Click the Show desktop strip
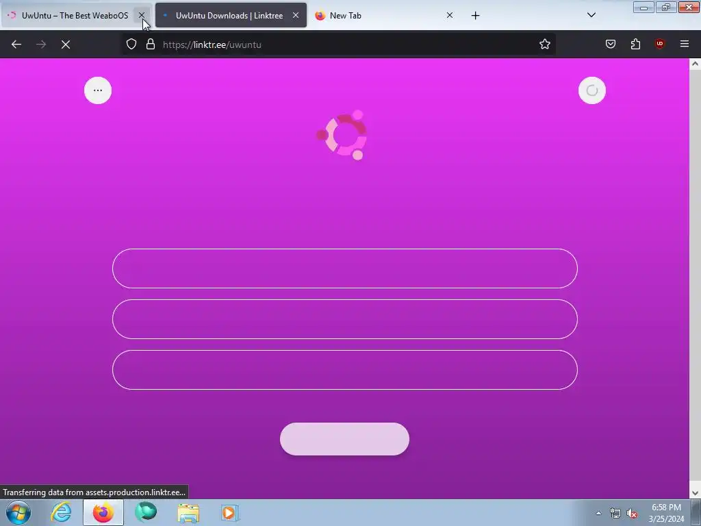Image resolution: width=701 pixels, height=526 pixels. (x=696, y=512)
